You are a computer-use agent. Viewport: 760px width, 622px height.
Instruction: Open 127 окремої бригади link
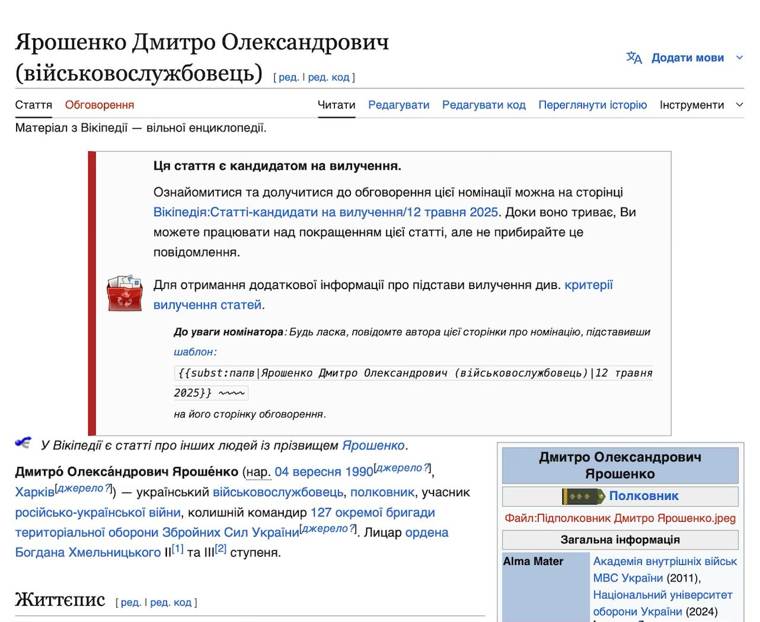tap(373, 512)
